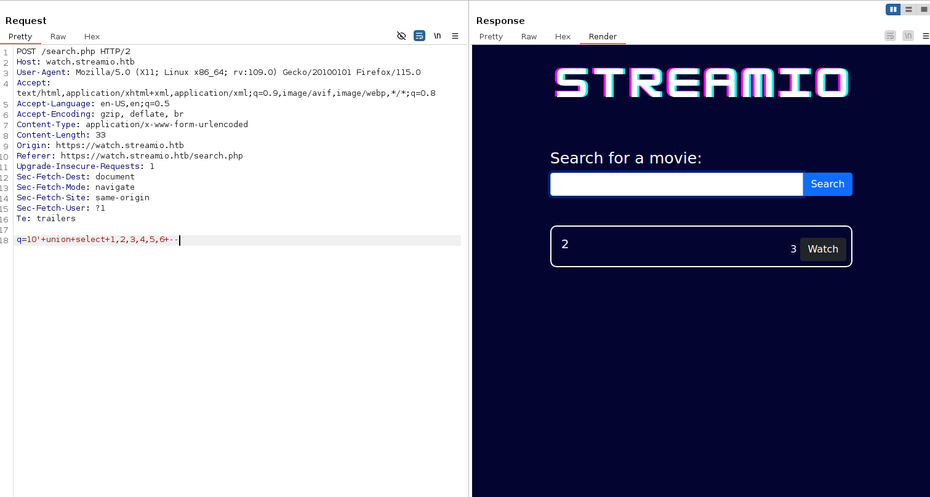Image resolution: width=930 pixels, height=497 pixels.
Task: Click the SQL injection payload line in request body
Action: pyautogui.click(x=98, y=240)
